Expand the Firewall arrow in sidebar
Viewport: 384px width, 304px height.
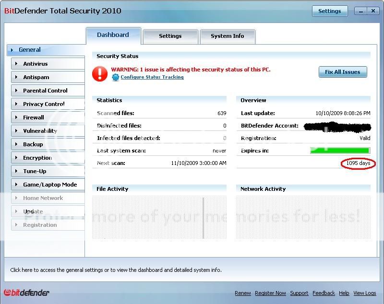pos(16,117)
